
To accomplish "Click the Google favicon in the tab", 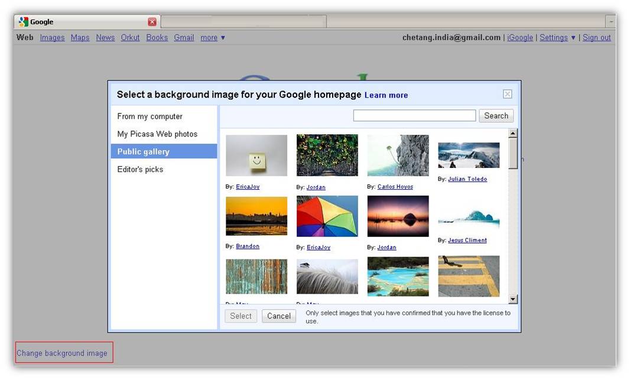I will point(24,22).
